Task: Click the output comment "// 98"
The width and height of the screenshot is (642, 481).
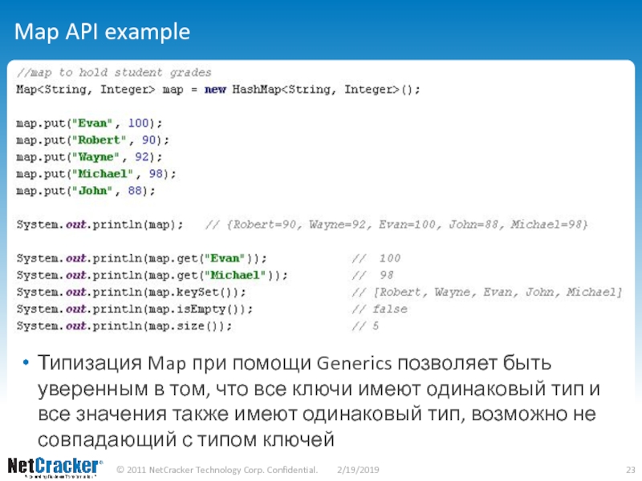Action: (372, 275)
